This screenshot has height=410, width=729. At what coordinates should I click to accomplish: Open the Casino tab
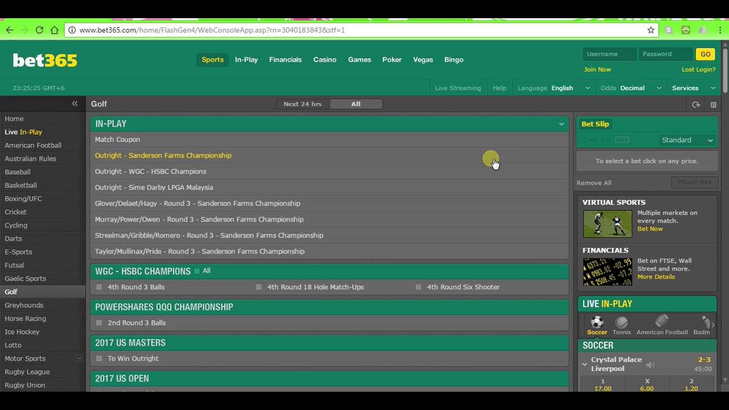[x=325, y=60]
